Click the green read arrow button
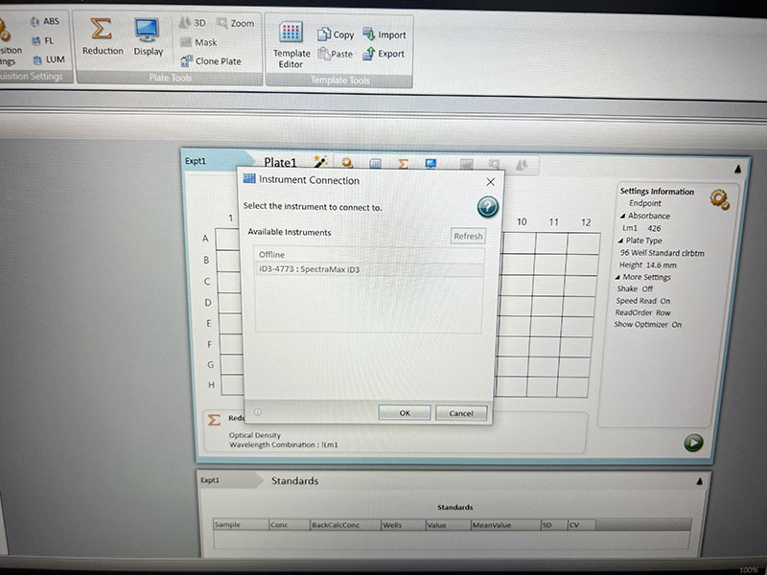 pyautogui.click(x=693, y=443)
